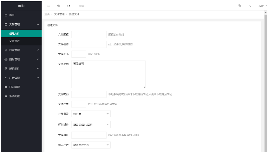The image size is (268, 152).
Task: Toggle the sidebar collapse icon
Action: point(49,6)
